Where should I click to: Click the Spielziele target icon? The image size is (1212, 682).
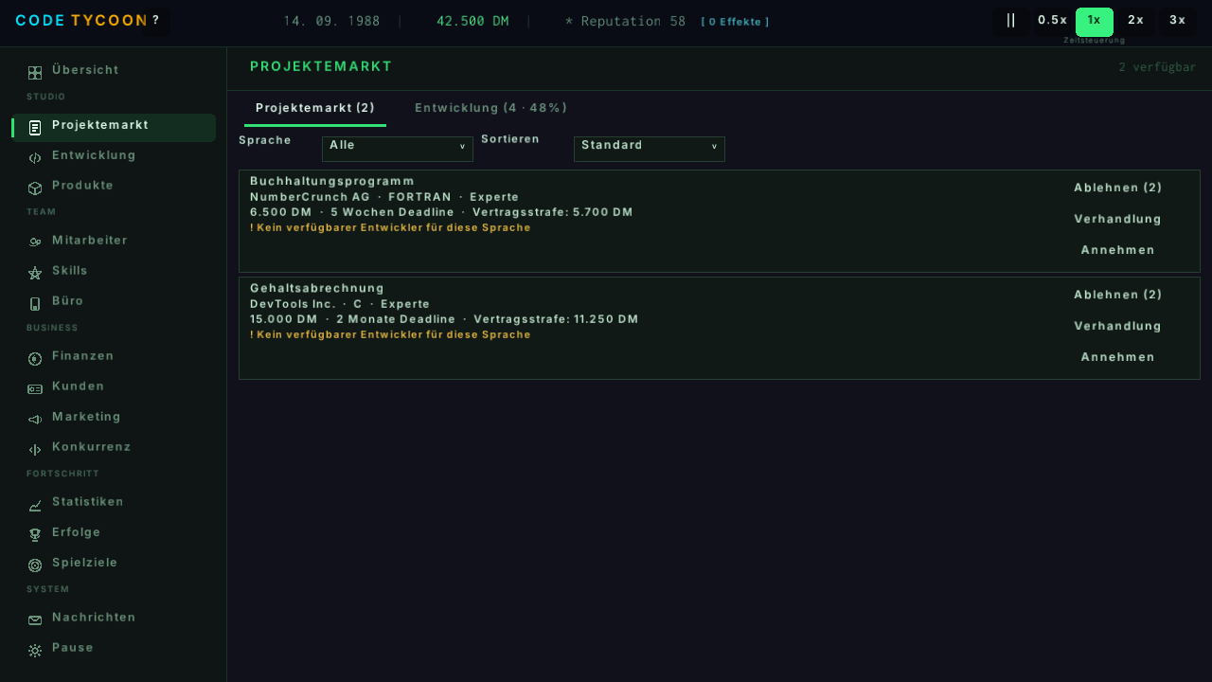35,565
